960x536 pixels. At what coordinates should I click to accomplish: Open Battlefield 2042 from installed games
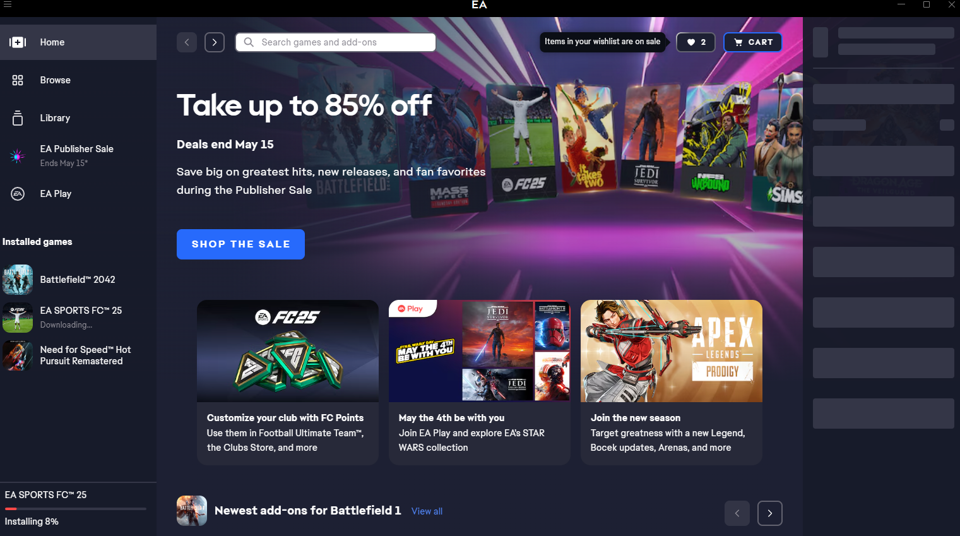pyautogui.click(x=78, y=280)
